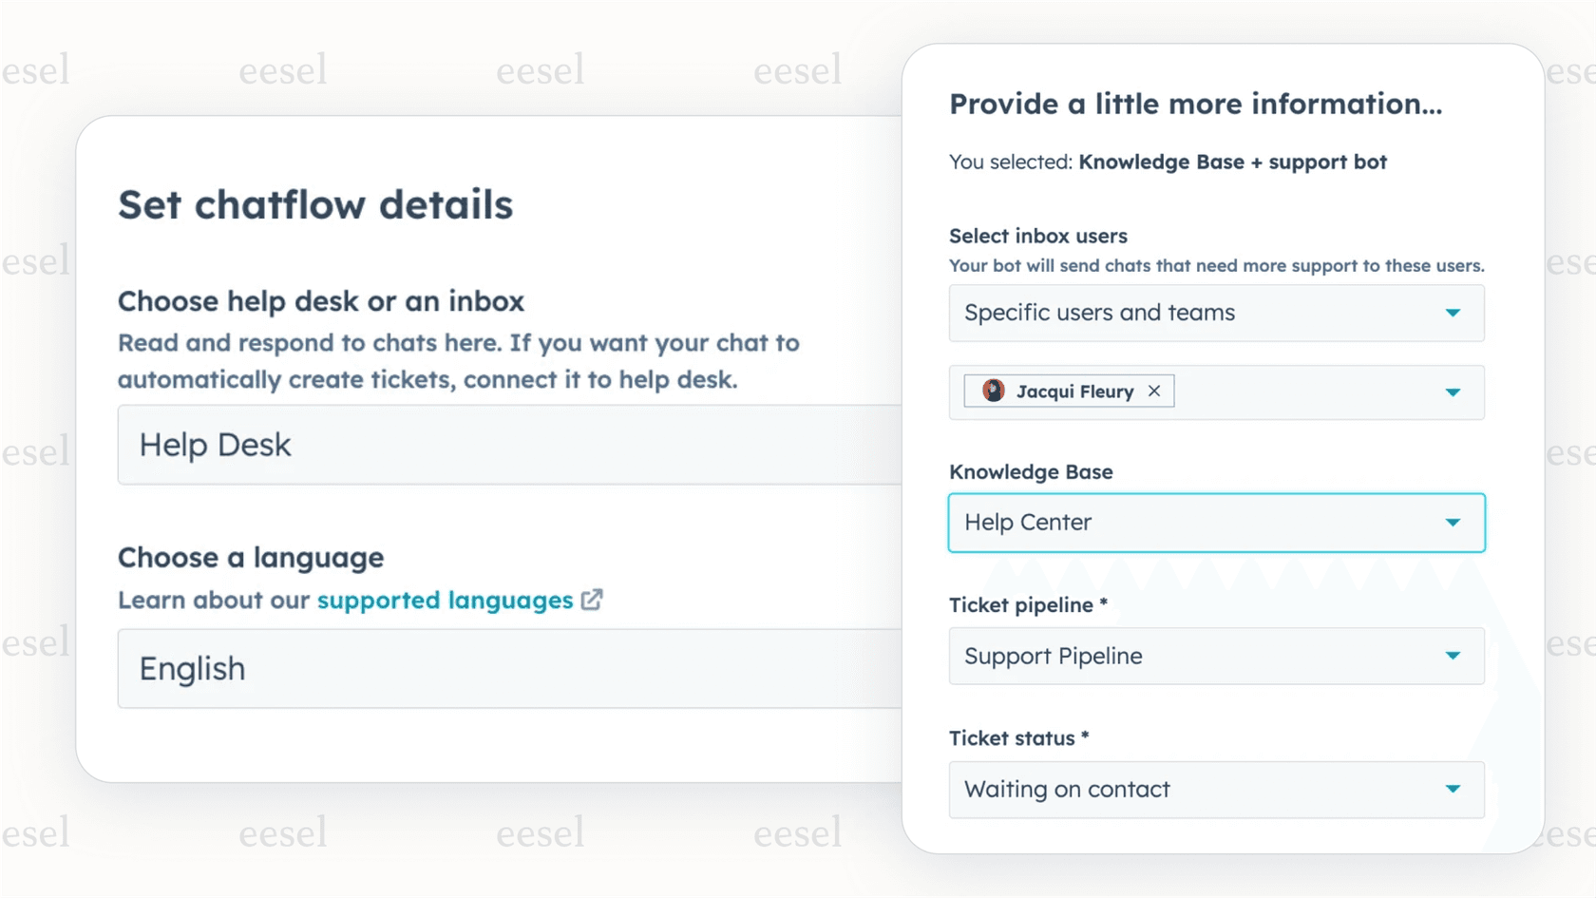Open the supported languages link
1596x898 pixels.
[x=443, y=600]
